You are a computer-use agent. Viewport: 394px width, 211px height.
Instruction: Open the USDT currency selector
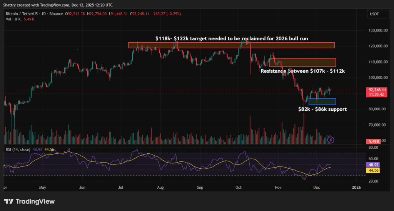(x=378, y=14)
